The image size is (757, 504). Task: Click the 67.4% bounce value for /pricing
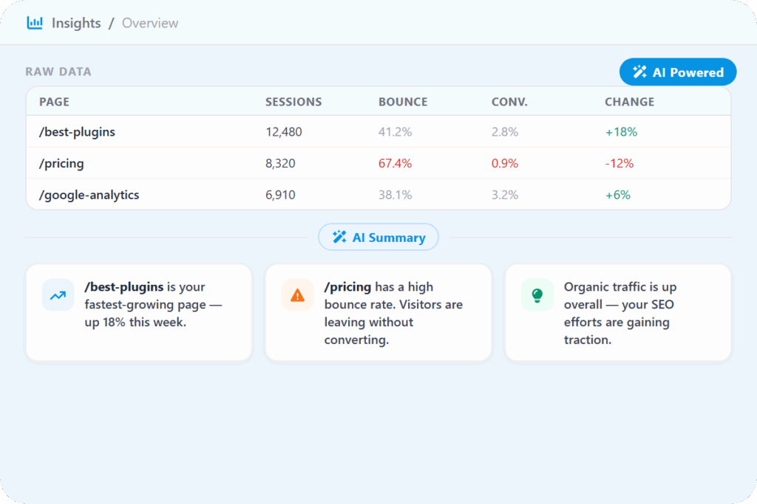click(395, 163)
